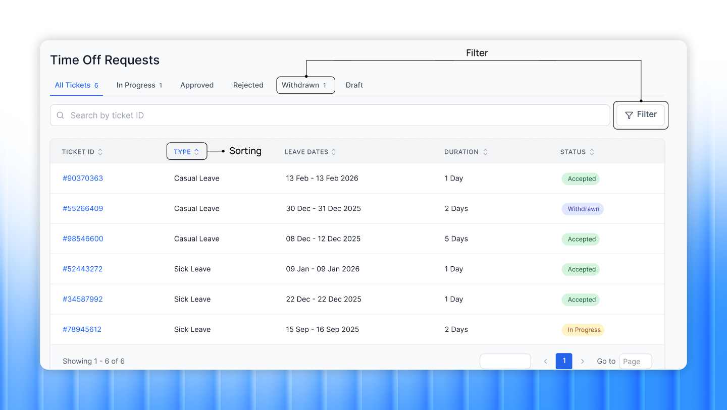Open ticket #90370363
The image size is (727, 410).
[83, 178]
